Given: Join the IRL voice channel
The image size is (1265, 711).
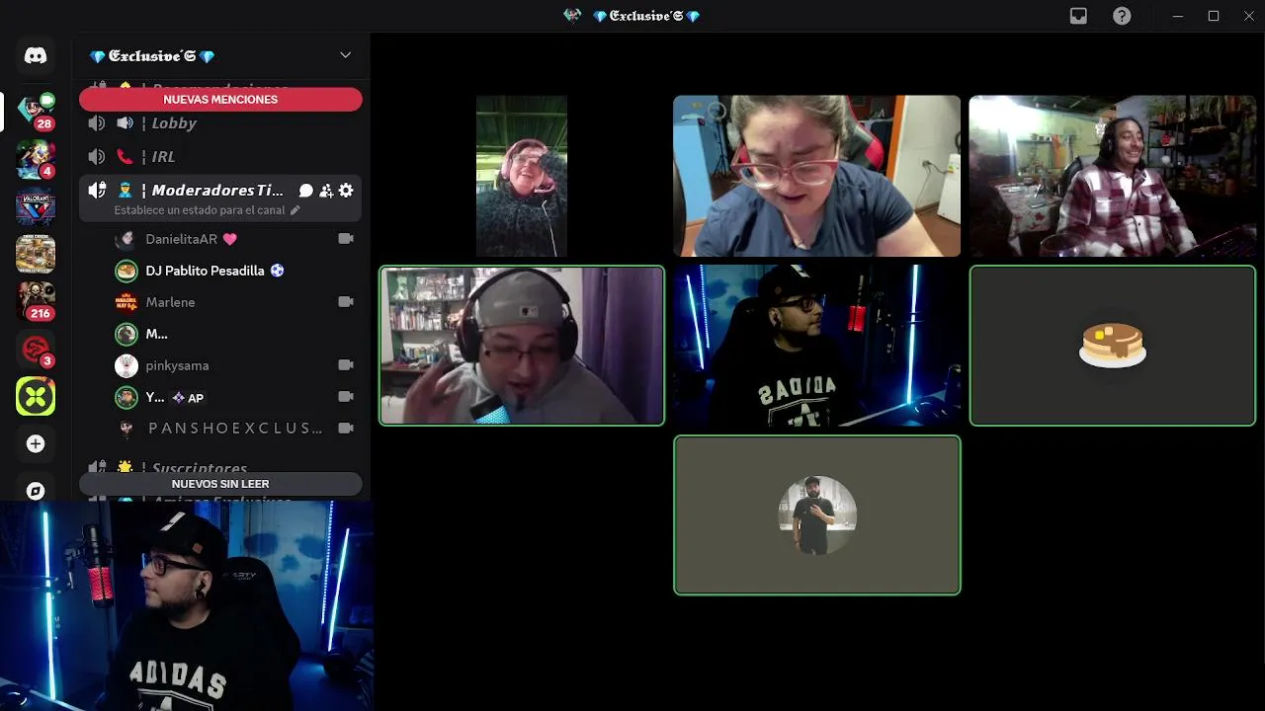Looking at the screenshot, I should (220, 157).
